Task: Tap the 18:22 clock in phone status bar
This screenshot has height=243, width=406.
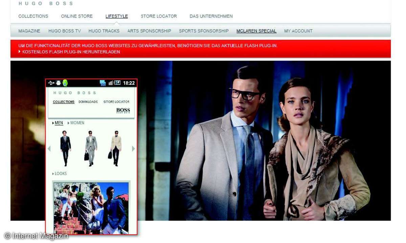Action: [129, 83]
